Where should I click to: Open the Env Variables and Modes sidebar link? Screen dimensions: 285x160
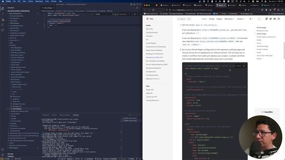click(155, 61)
